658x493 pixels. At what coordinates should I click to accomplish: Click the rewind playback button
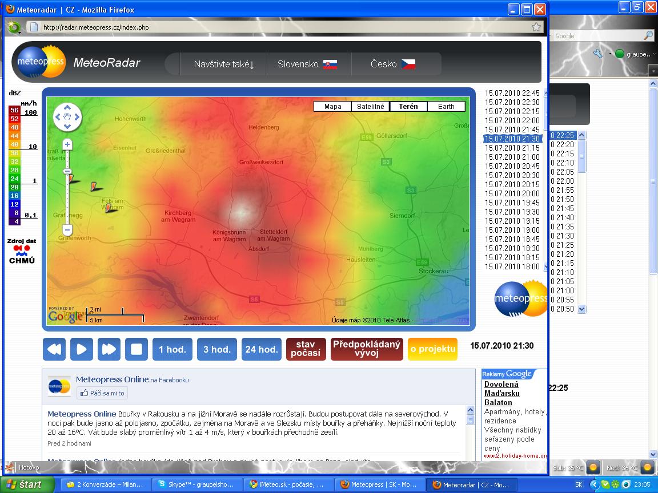coord(54,349)
